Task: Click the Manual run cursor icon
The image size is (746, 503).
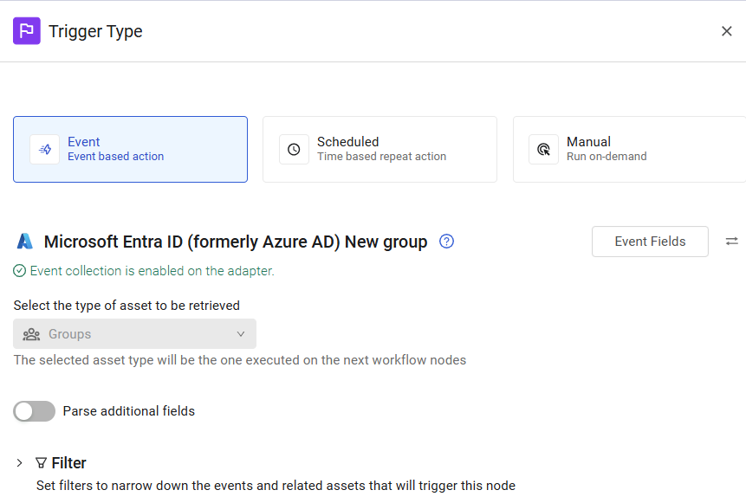Action: [543, 150]
